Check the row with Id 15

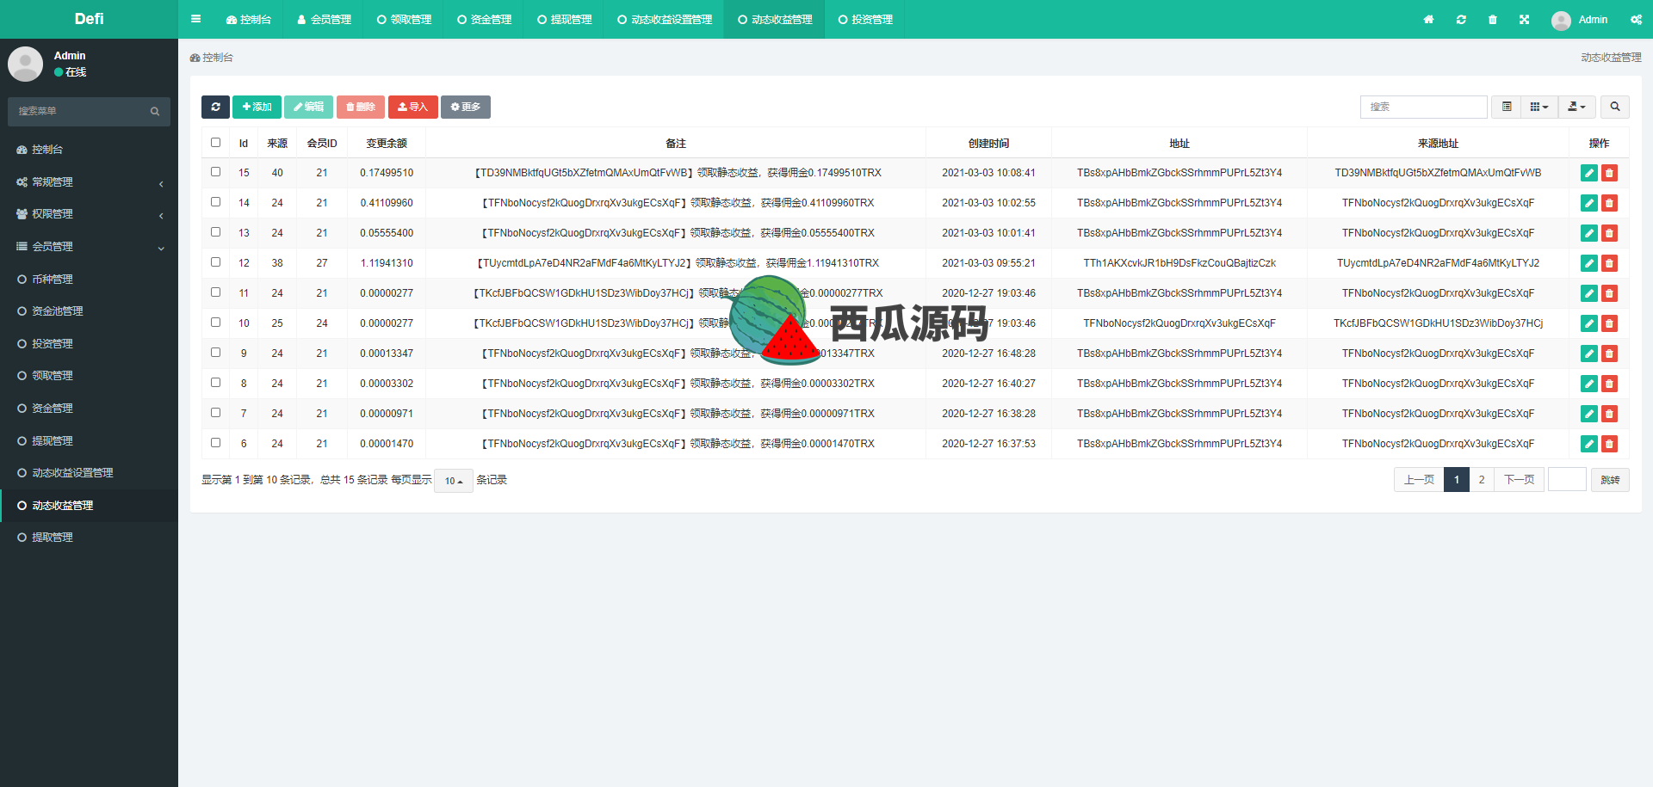pos(215,172)
